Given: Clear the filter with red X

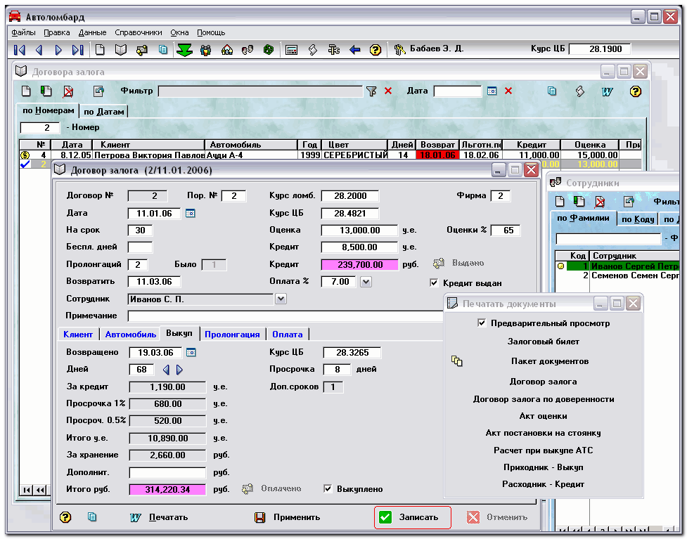Looking at the screenshot, I should [388, 91].
